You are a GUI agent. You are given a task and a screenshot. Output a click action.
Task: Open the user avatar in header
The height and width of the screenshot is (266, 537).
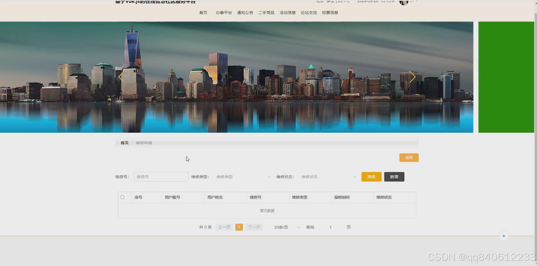[x=404, y=2]
